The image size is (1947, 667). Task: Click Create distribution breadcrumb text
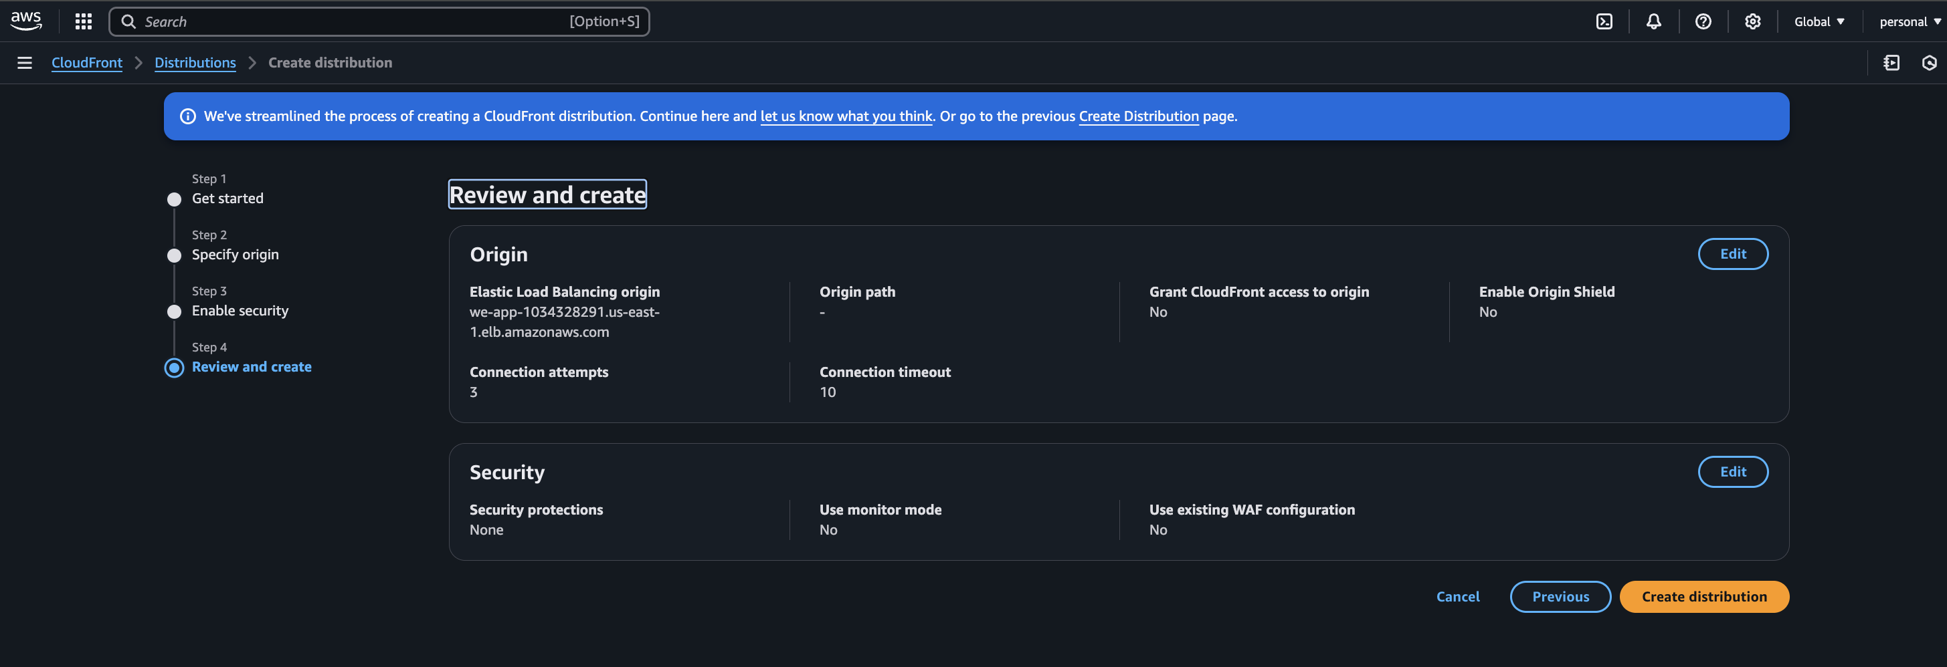[331, 63]
